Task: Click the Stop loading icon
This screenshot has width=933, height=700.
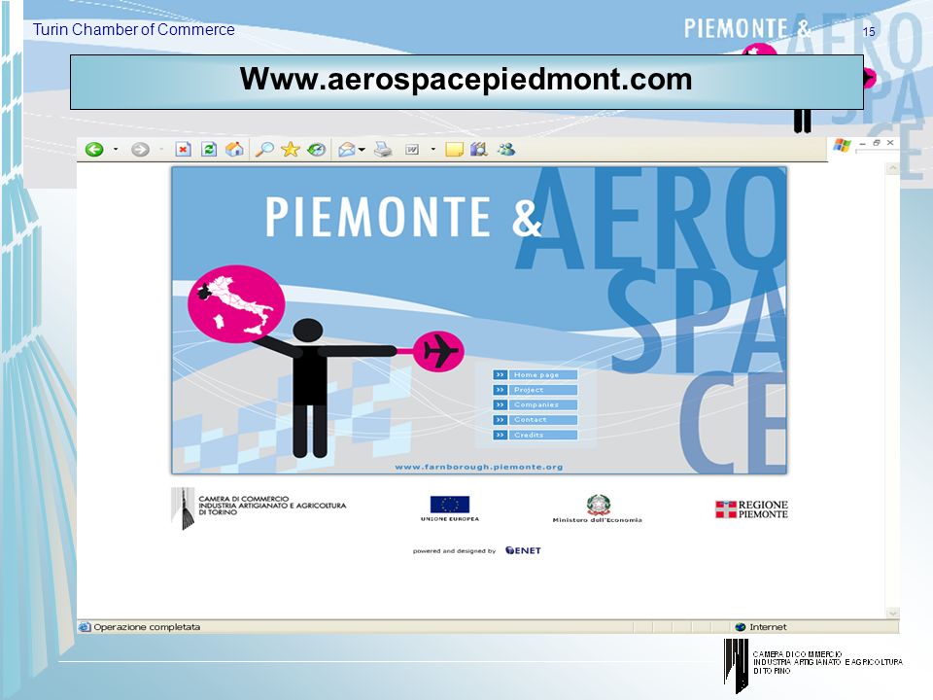Action: [184, 149]
